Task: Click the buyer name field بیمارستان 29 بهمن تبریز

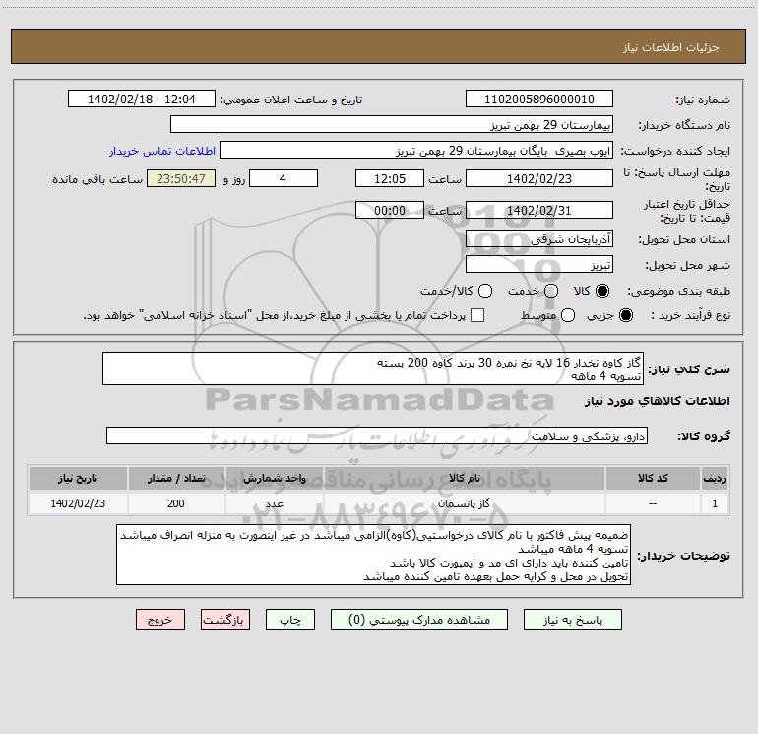Action: (392, 124)
